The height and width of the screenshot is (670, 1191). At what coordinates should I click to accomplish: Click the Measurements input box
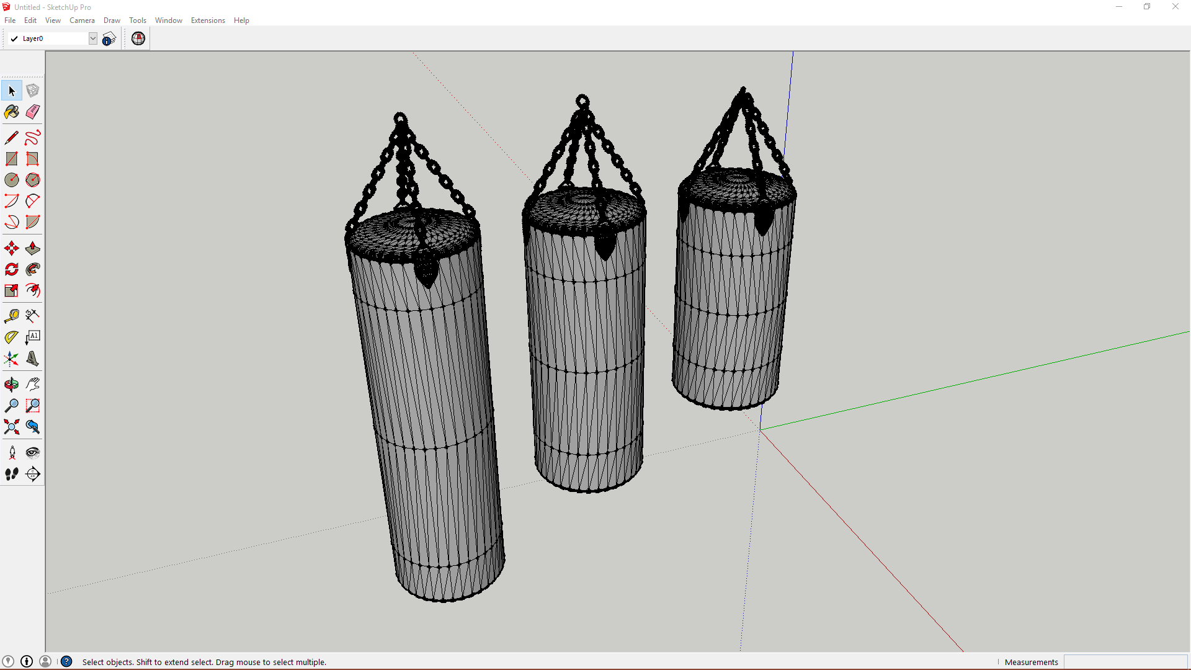pyautogui.click(x=1125, y=662)
